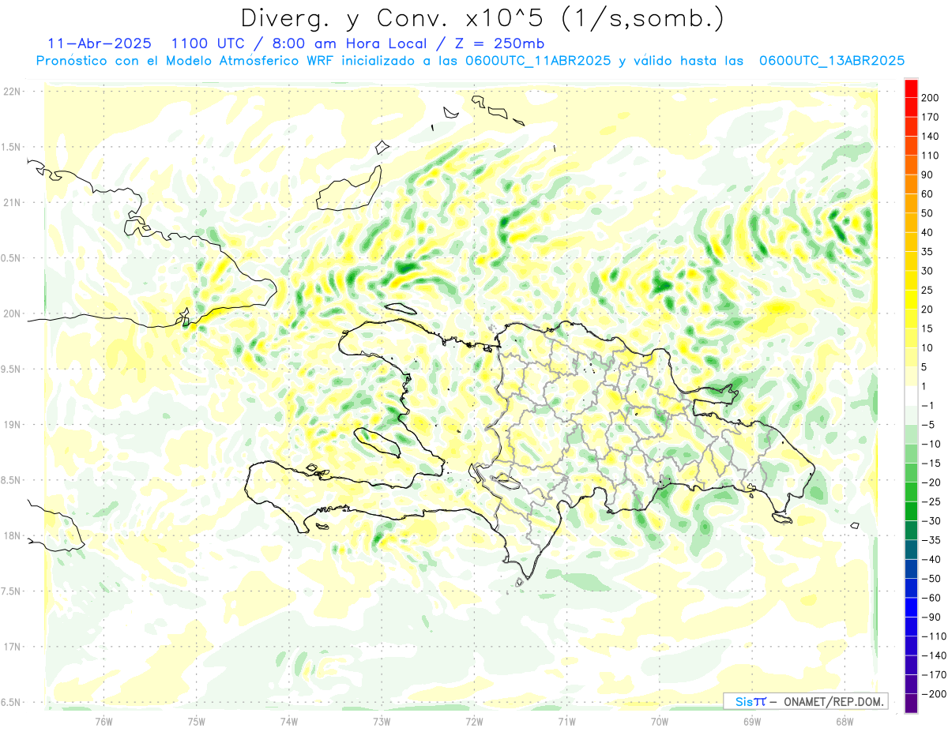Viewport: 948px width, 732px height.
Task: Click the '-90' color scale label
Action: (931, 617)
